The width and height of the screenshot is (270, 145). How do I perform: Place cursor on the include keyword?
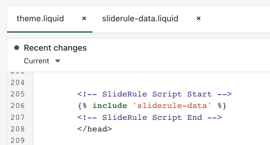pyautogui.click(x=110, y=106)
